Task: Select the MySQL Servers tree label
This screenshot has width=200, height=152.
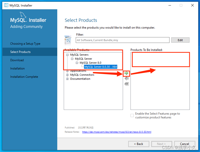Action: tap(79, 55)
